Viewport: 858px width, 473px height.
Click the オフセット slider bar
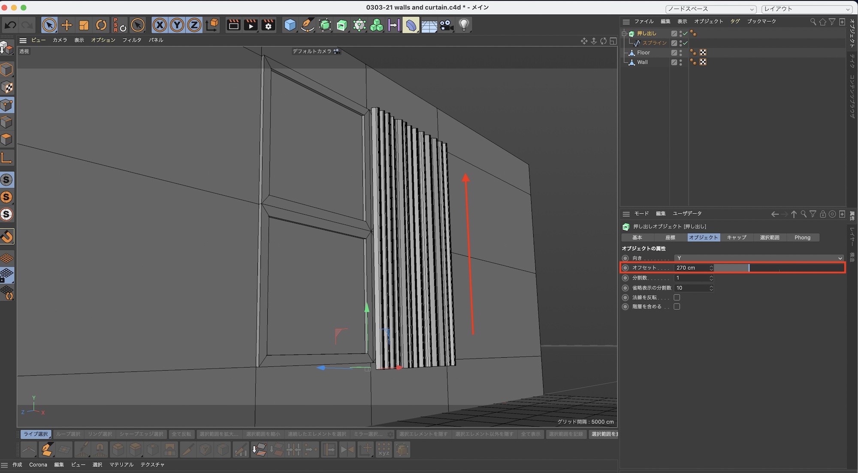pyautogui.click(x=779, y=268)
